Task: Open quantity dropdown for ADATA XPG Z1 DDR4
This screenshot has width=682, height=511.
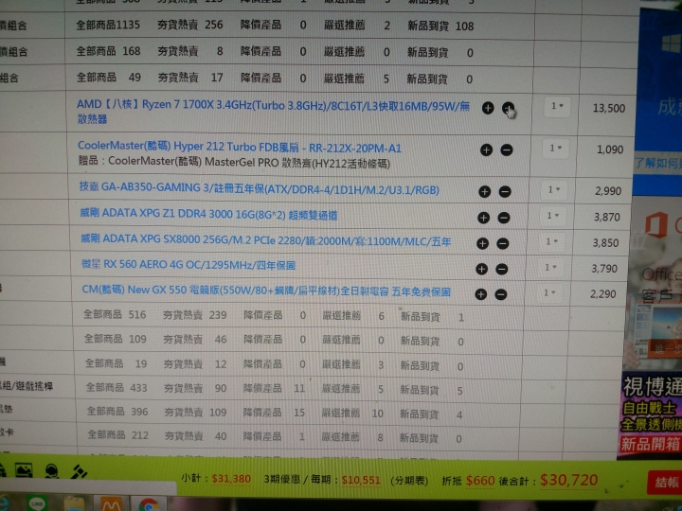Action: [x=552, y=216]
